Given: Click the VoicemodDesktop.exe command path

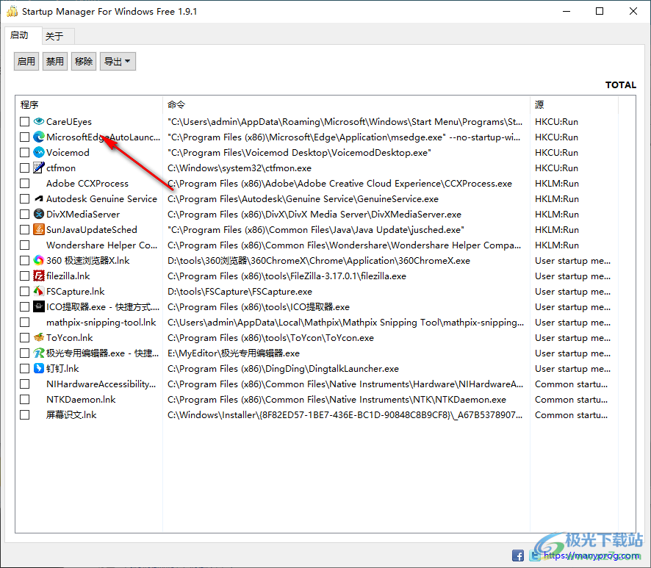Looking at the screenshot, I should (x=299, y=152).
